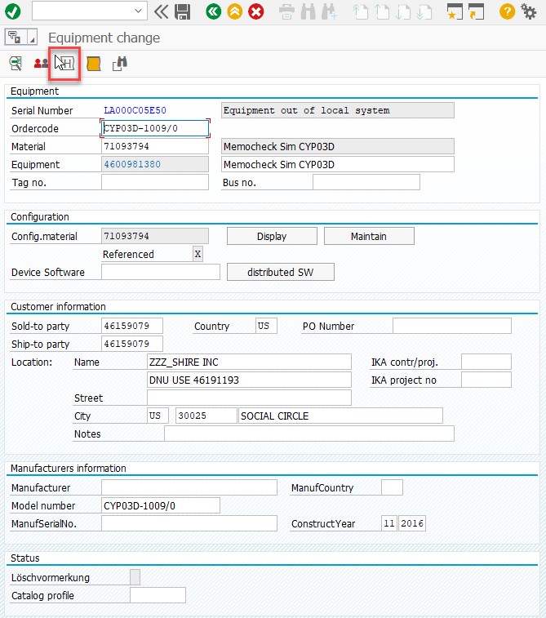This screenshot has height=618, width=546.
Task: Cancel with the red X icon
Action: point(256,11)
